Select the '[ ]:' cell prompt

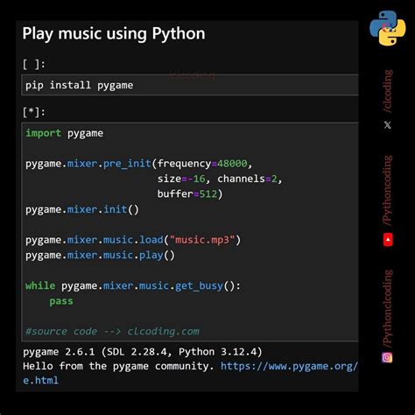[34, 64]
